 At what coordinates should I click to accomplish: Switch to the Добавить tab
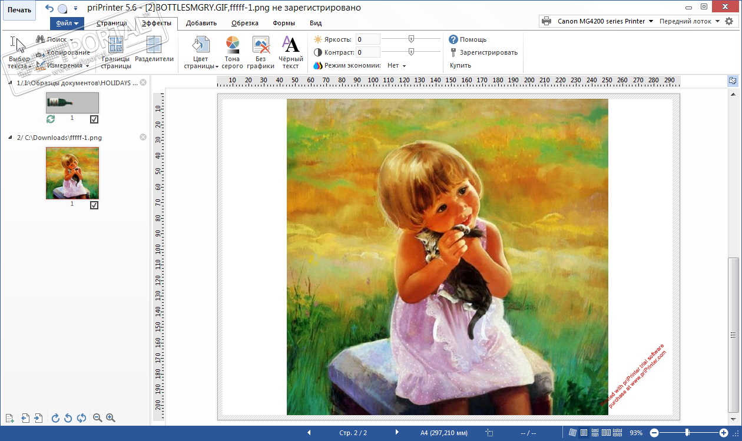[x=201, y=24]
